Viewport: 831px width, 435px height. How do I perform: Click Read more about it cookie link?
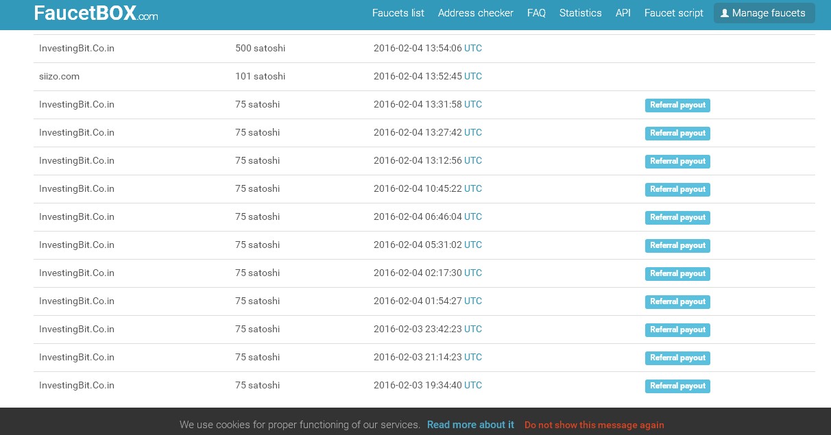470,425
